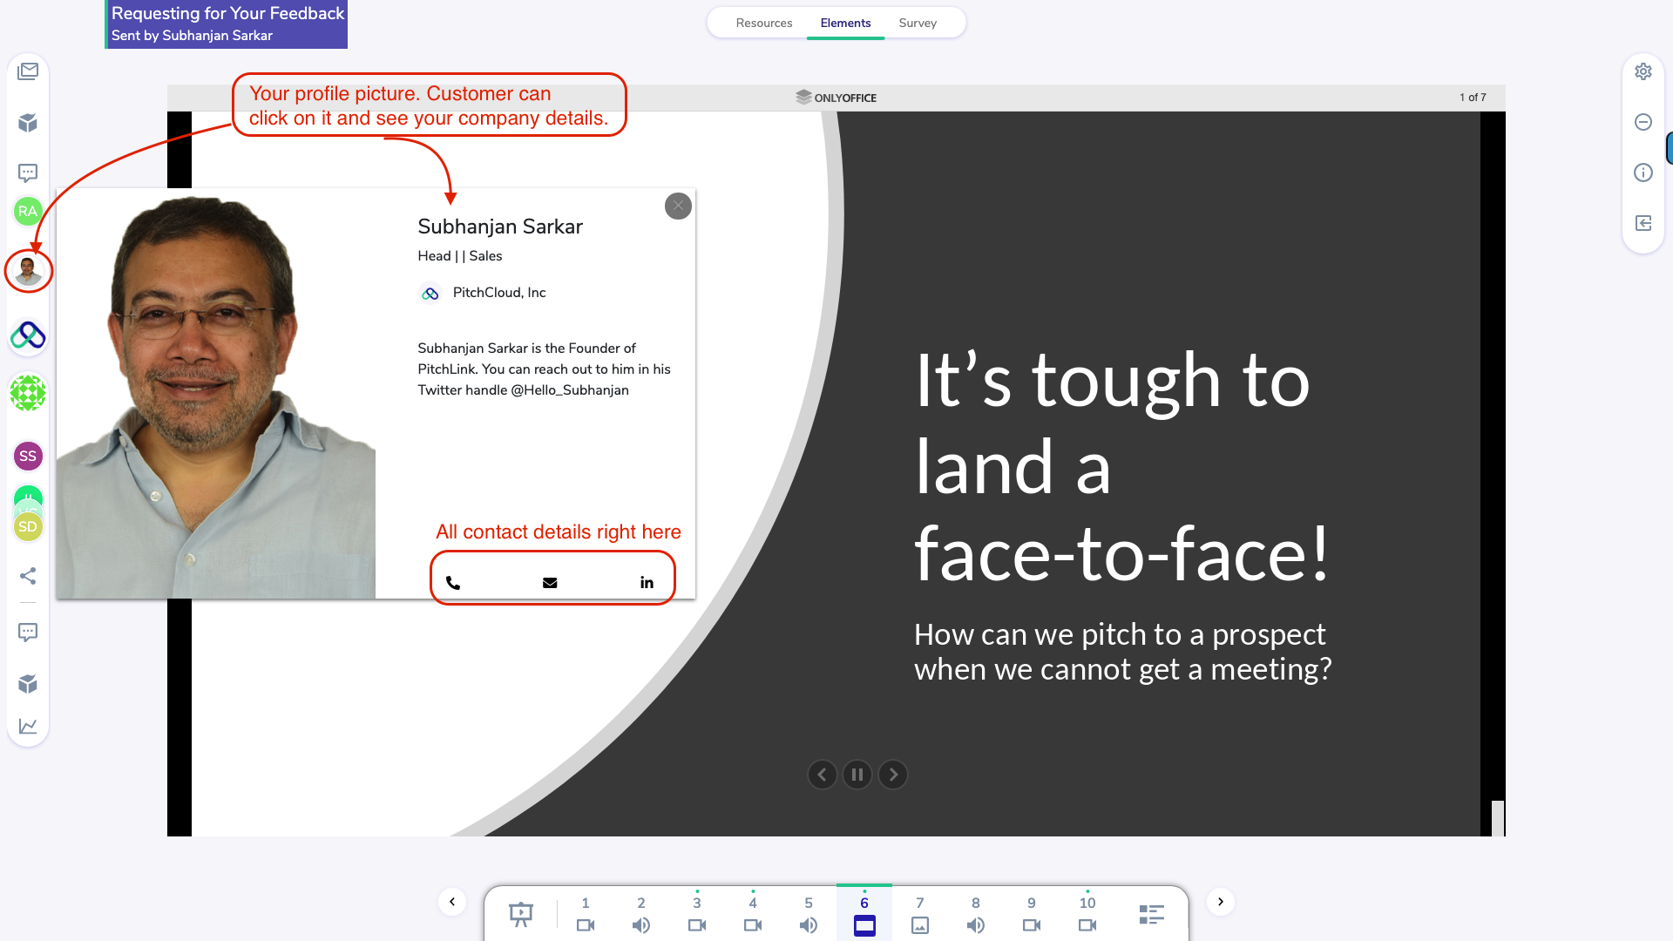Screen dimensions: 1673x941
Task: Go to next slide in presentation
Action: [893, 775]
